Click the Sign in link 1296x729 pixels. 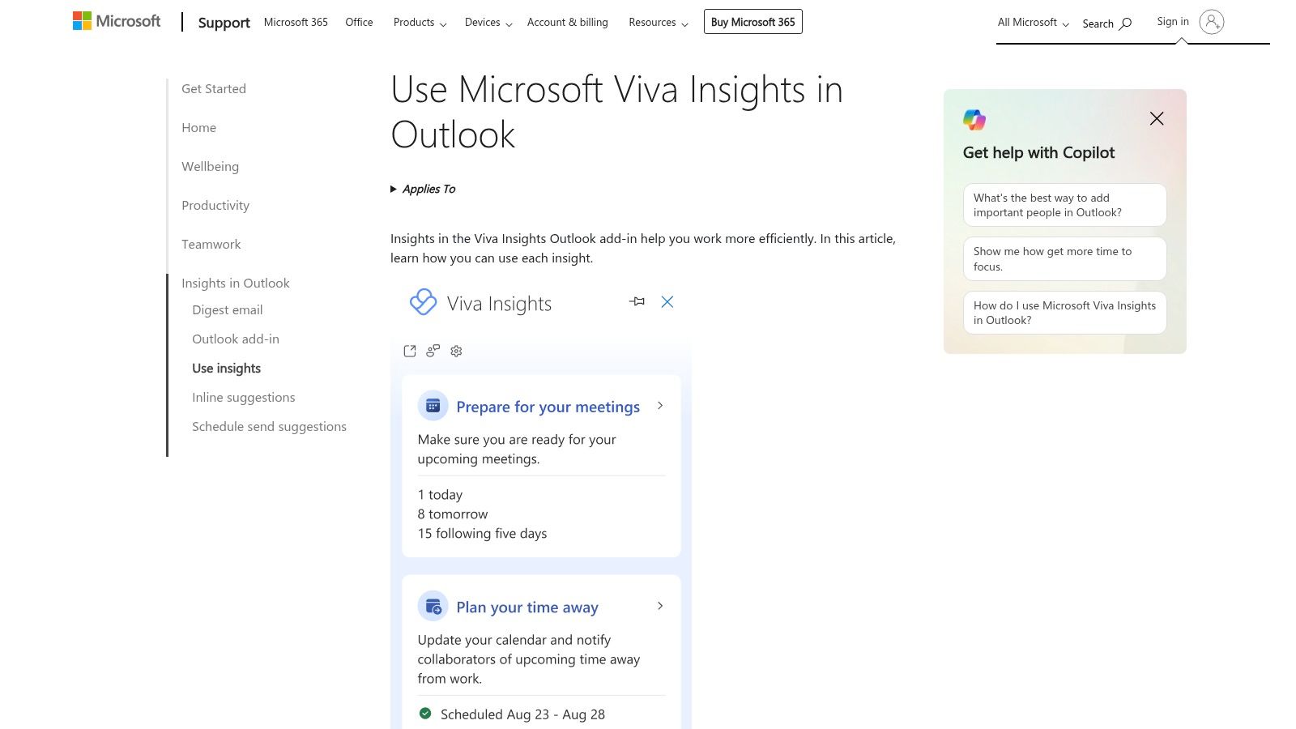pos(1173,22)
